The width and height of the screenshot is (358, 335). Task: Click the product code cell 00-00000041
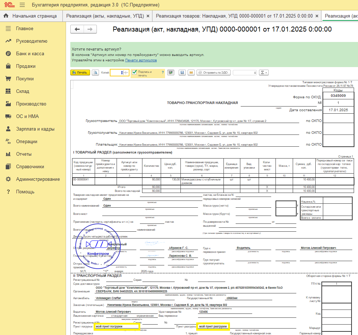[83, 181]
